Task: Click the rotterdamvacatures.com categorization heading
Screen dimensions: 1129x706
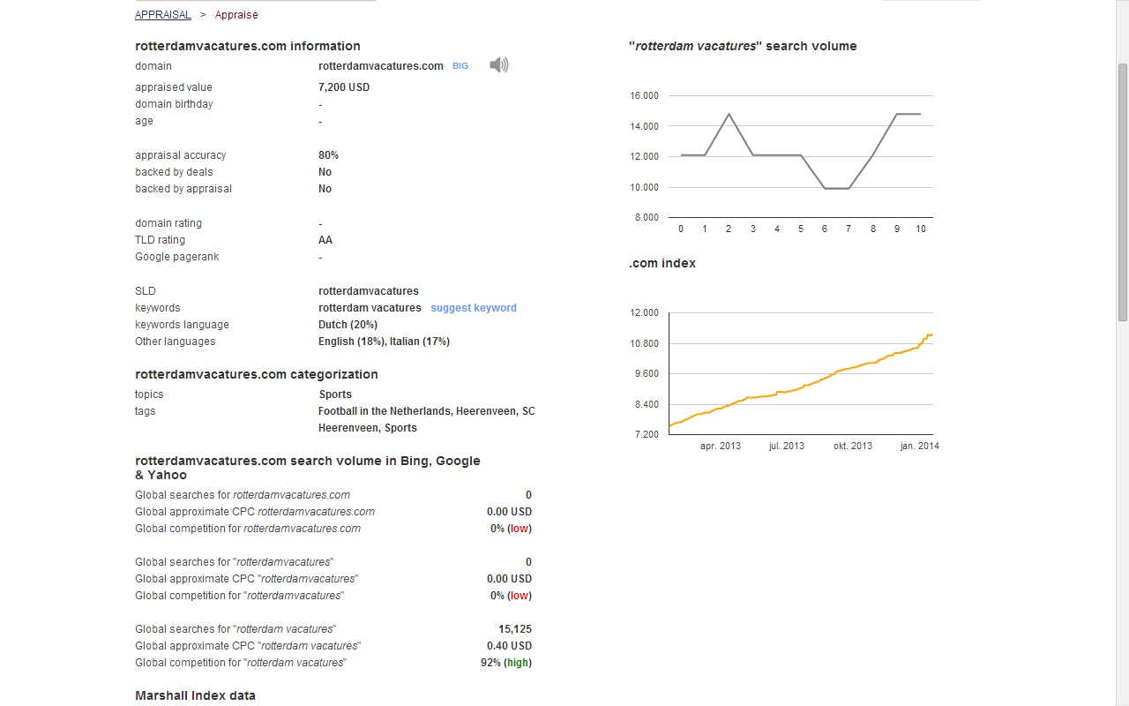Action: click(257, 374)
